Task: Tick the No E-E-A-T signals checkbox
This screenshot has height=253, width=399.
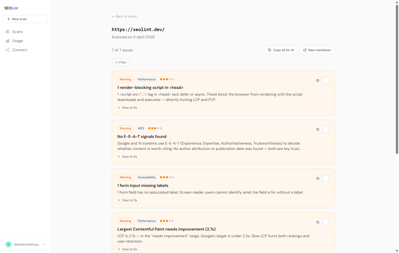Action: pos(326,130)
